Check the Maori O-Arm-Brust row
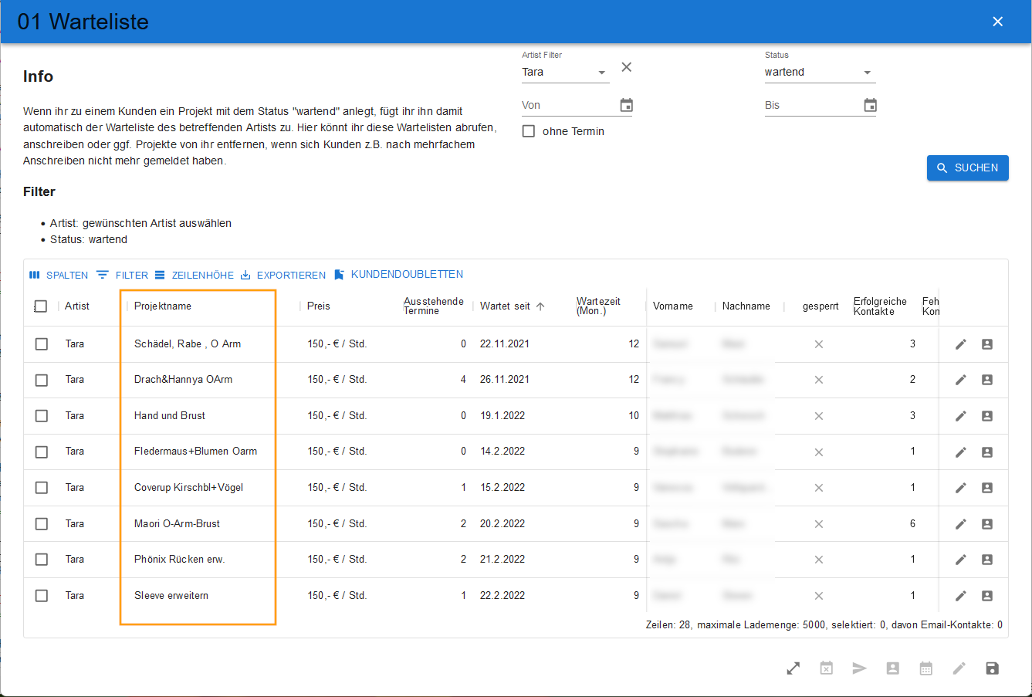The height and width of the screenshot is (697, 1032). [42, 524]
